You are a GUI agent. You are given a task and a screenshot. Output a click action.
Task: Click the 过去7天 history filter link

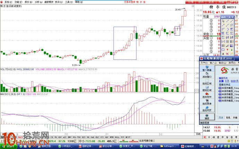234,81
